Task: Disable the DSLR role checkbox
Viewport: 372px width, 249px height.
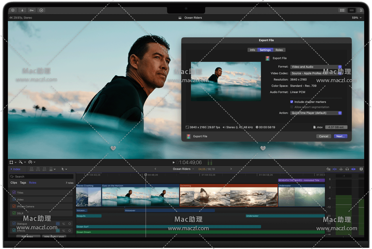Action: 14,213
